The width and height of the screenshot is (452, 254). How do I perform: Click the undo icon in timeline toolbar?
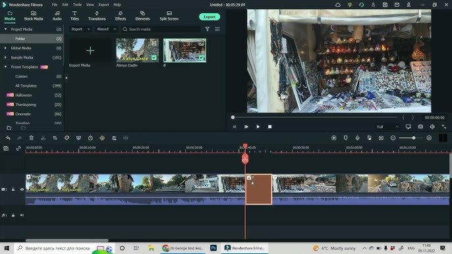pos(8,138)
